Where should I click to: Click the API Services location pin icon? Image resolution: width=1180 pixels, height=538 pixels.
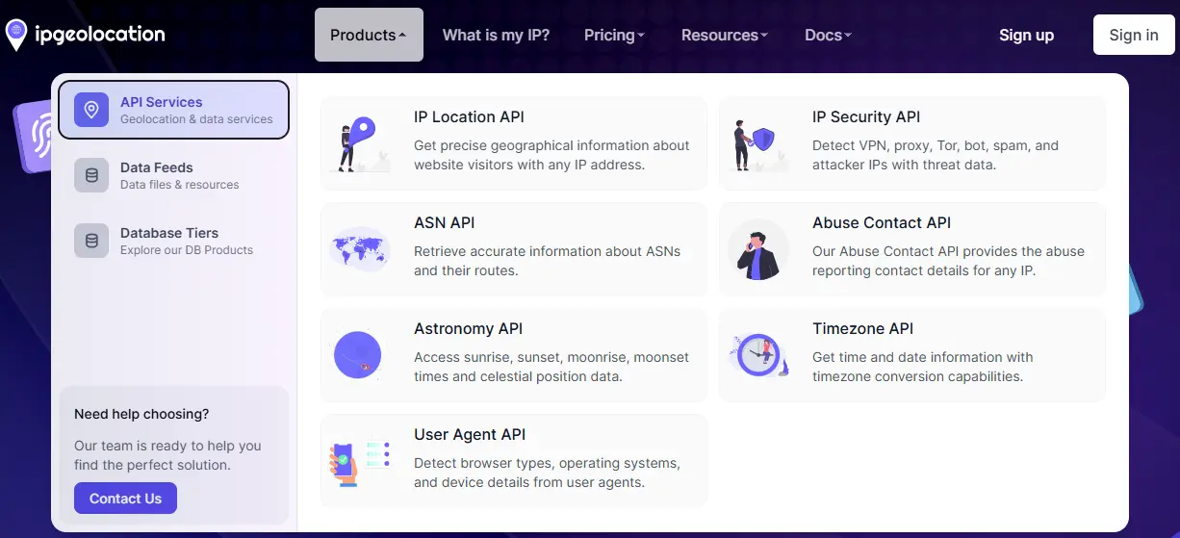[x=91, y=110]
